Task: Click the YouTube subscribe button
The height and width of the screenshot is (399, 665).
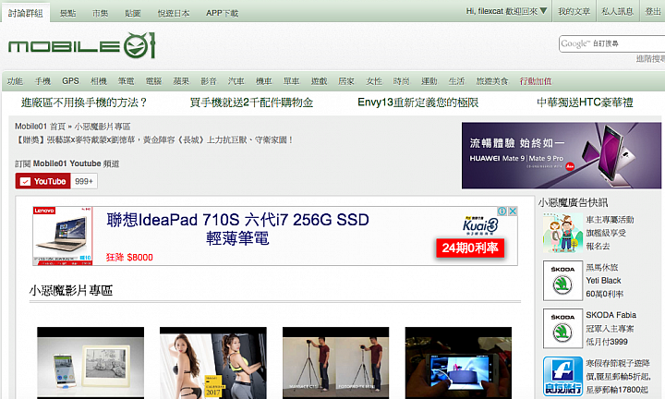Action: (x=42, y=181)
